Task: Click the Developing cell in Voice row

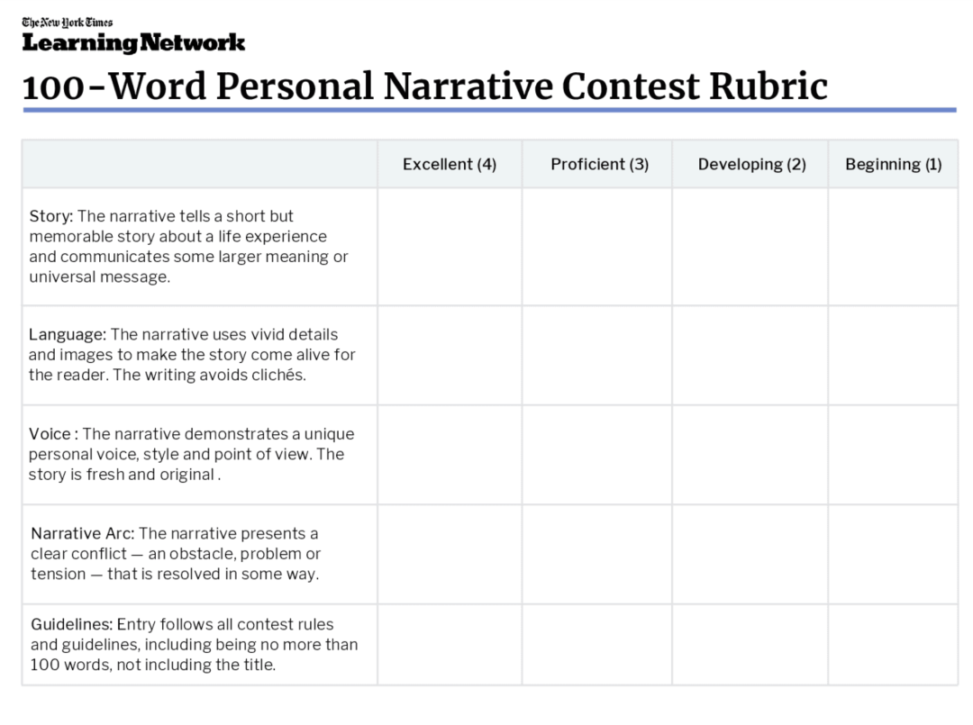Action: 750,455
